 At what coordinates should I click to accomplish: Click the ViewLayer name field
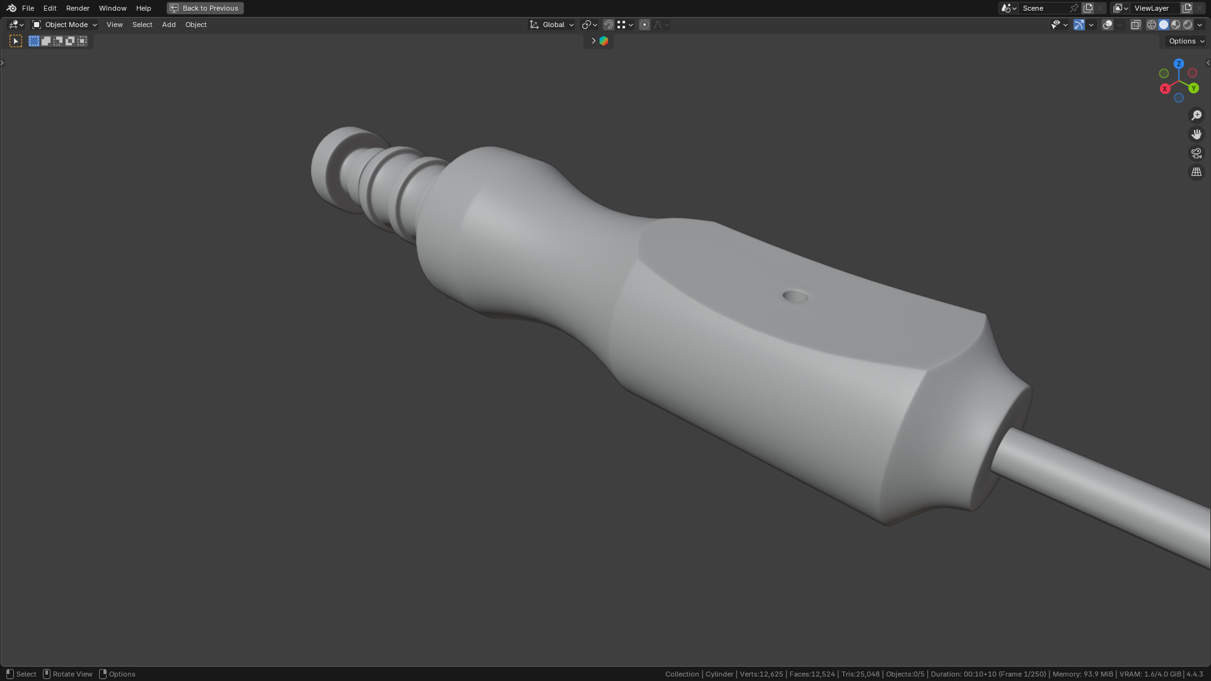coord(1155,8)
